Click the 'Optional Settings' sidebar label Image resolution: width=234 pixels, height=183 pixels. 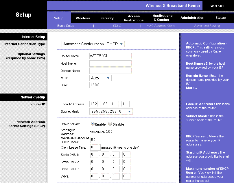(31, 54)
